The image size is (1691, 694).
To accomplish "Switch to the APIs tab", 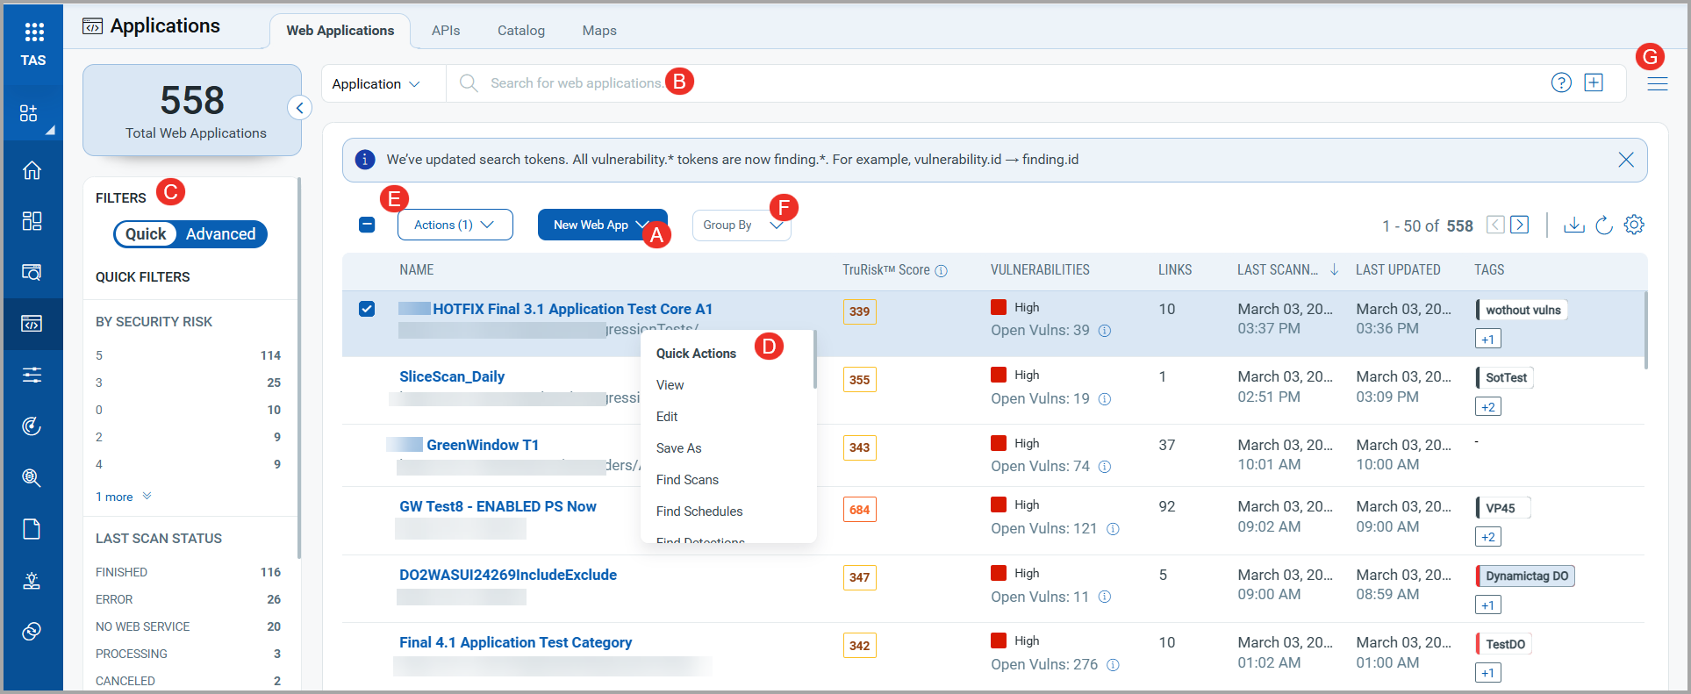I will click(446, 31).
